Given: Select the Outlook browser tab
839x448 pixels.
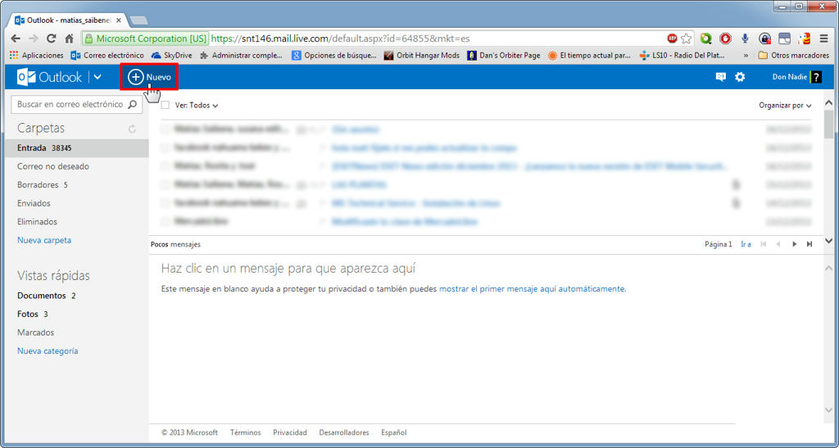Looking at the screenshot, I should click(69, 20).
